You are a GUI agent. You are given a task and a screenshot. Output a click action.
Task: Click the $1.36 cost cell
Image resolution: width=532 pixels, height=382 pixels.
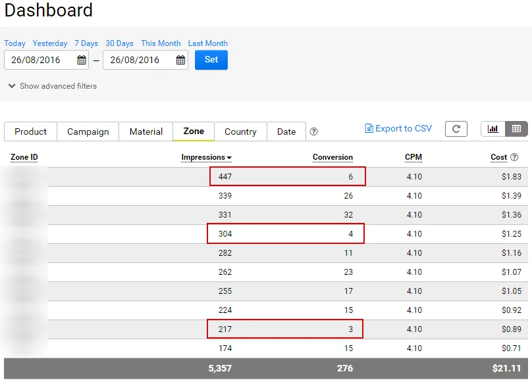pyautogui.click(x=512, y=214)
